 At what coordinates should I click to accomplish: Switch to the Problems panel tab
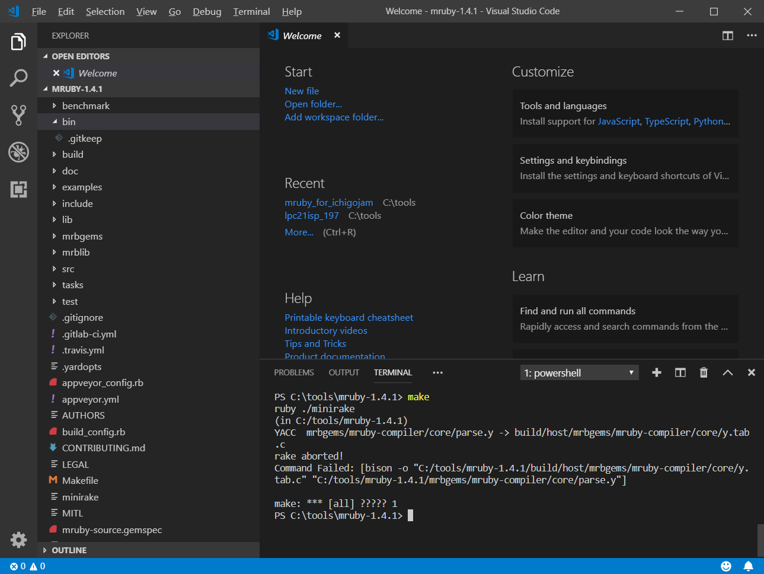point(294,372)
